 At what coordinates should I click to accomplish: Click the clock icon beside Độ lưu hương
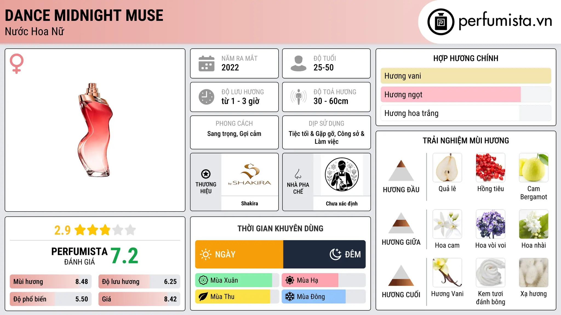[x=207, y=97]
